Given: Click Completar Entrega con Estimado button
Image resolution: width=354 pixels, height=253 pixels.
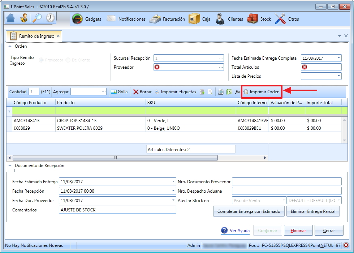Looking at the screenshot, I should (249, 211).
